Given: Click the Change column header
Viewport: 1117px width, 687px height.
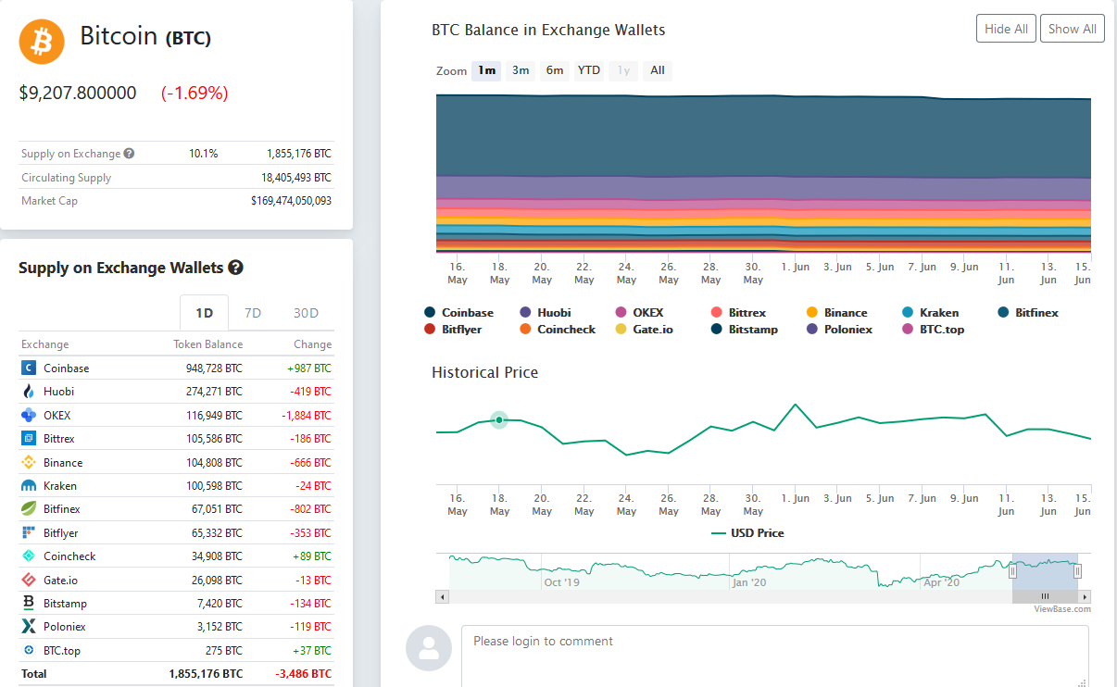Looking at the screenshot, I should 313,344.
